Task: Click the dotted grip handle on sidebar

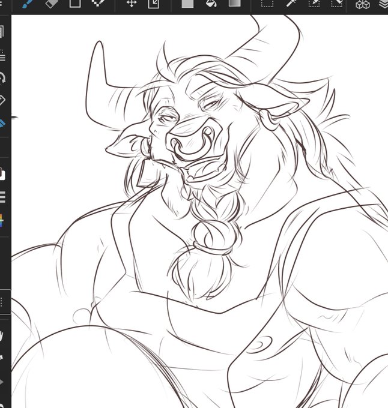Action: [x=2, y=302]
